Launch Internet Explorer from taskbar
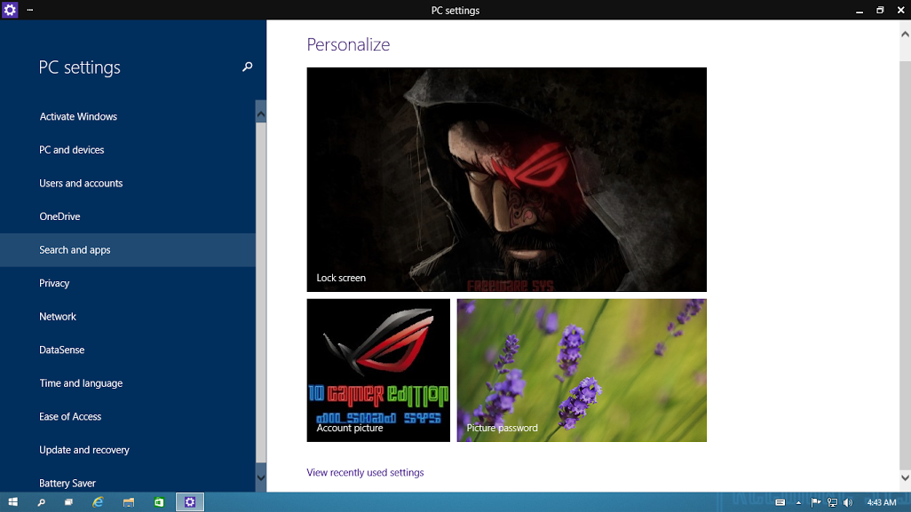The height and width of the screenshot is (512, 911). pyautogui.click(x=99, y=502)
